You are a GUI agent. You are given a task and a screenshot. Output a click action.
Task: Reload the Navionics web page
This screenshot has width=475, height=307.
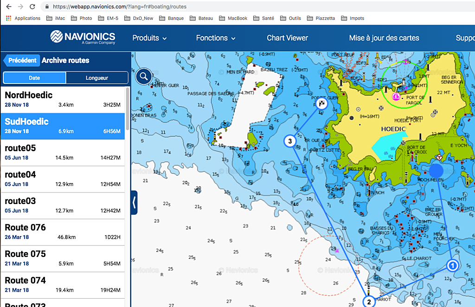(32, 6)
